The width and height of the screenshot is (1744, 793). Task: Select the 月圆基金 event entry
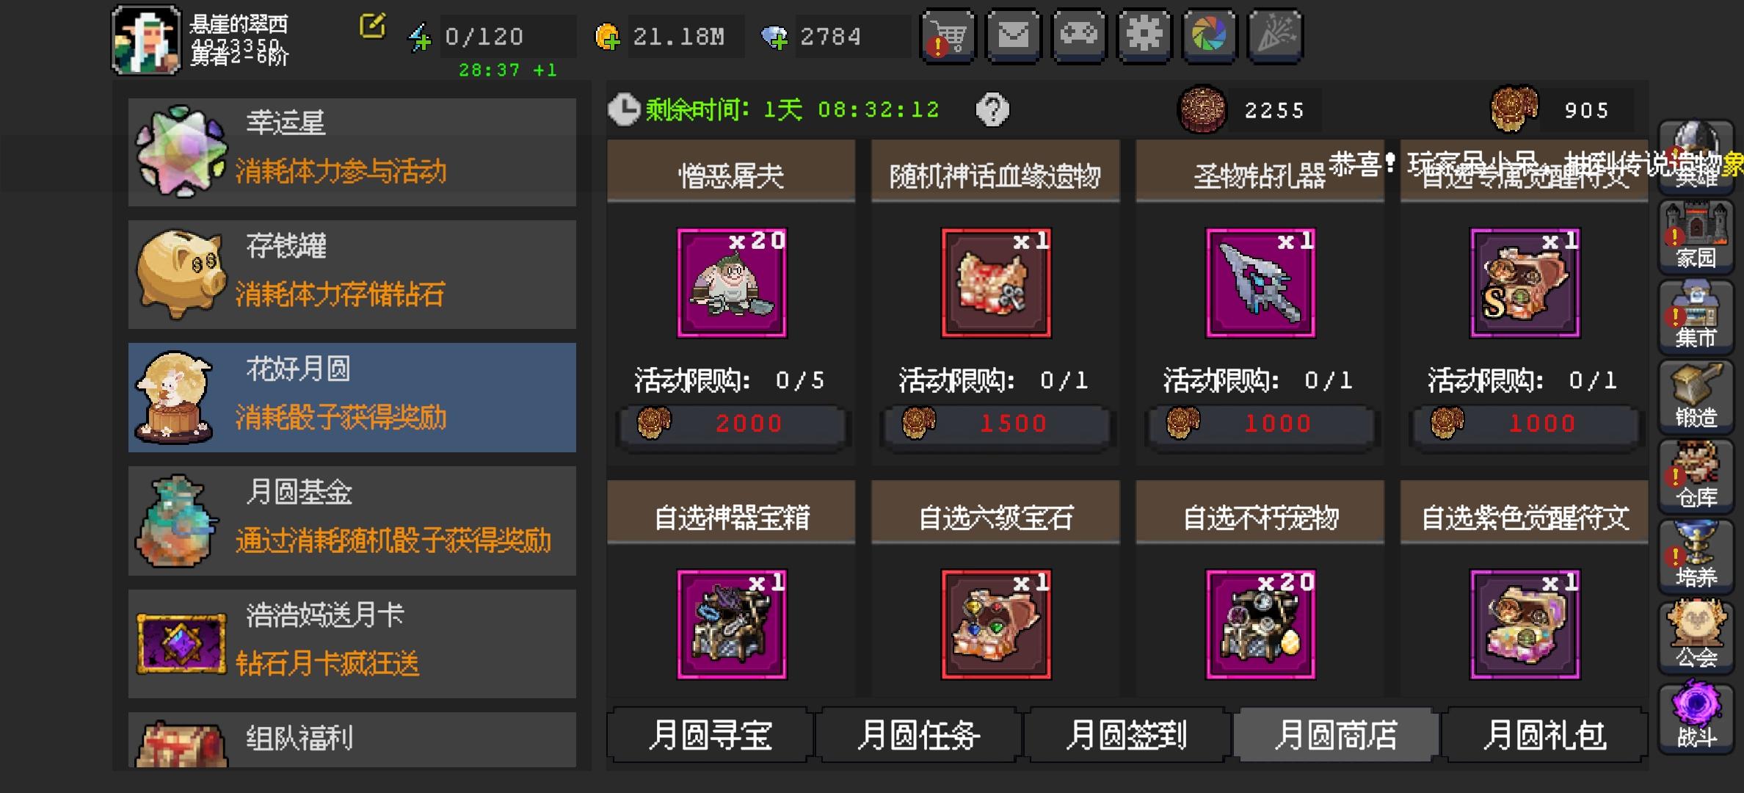(x=352, y=521)
